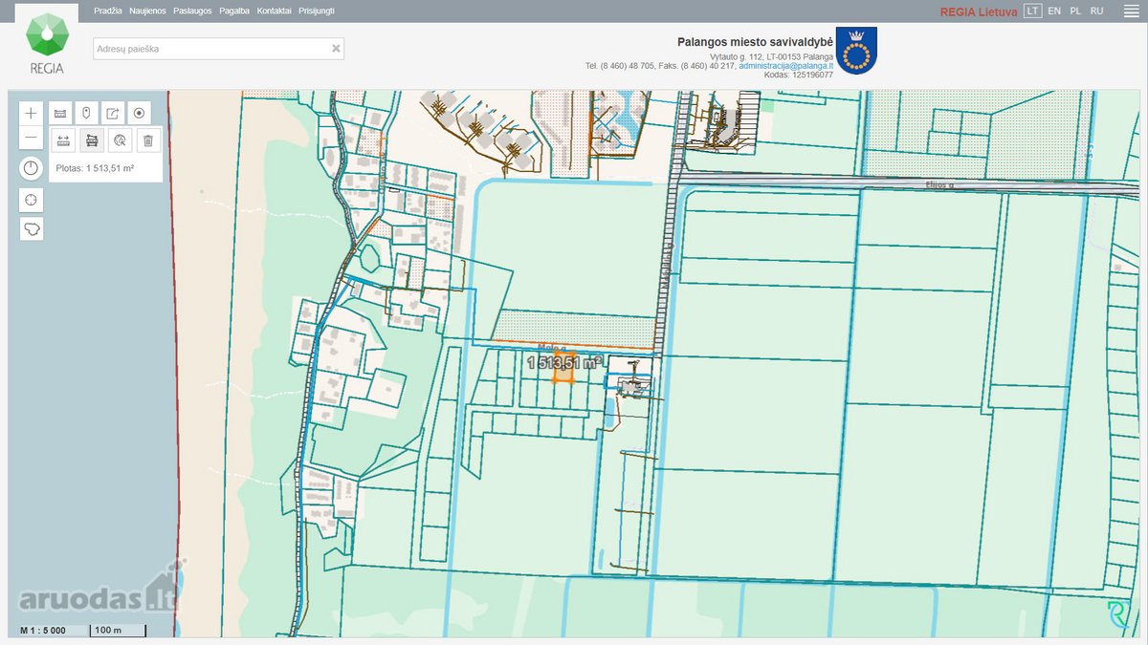Select the map marker pin tool
The width and height of the screenshot is (1148, 645).
pos(86,113)
